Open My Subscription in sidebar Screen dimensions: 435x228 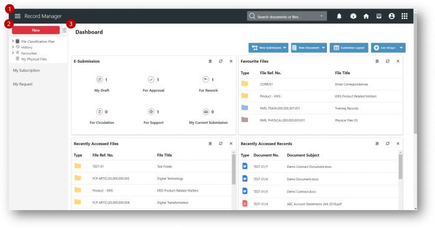[26, 70]
